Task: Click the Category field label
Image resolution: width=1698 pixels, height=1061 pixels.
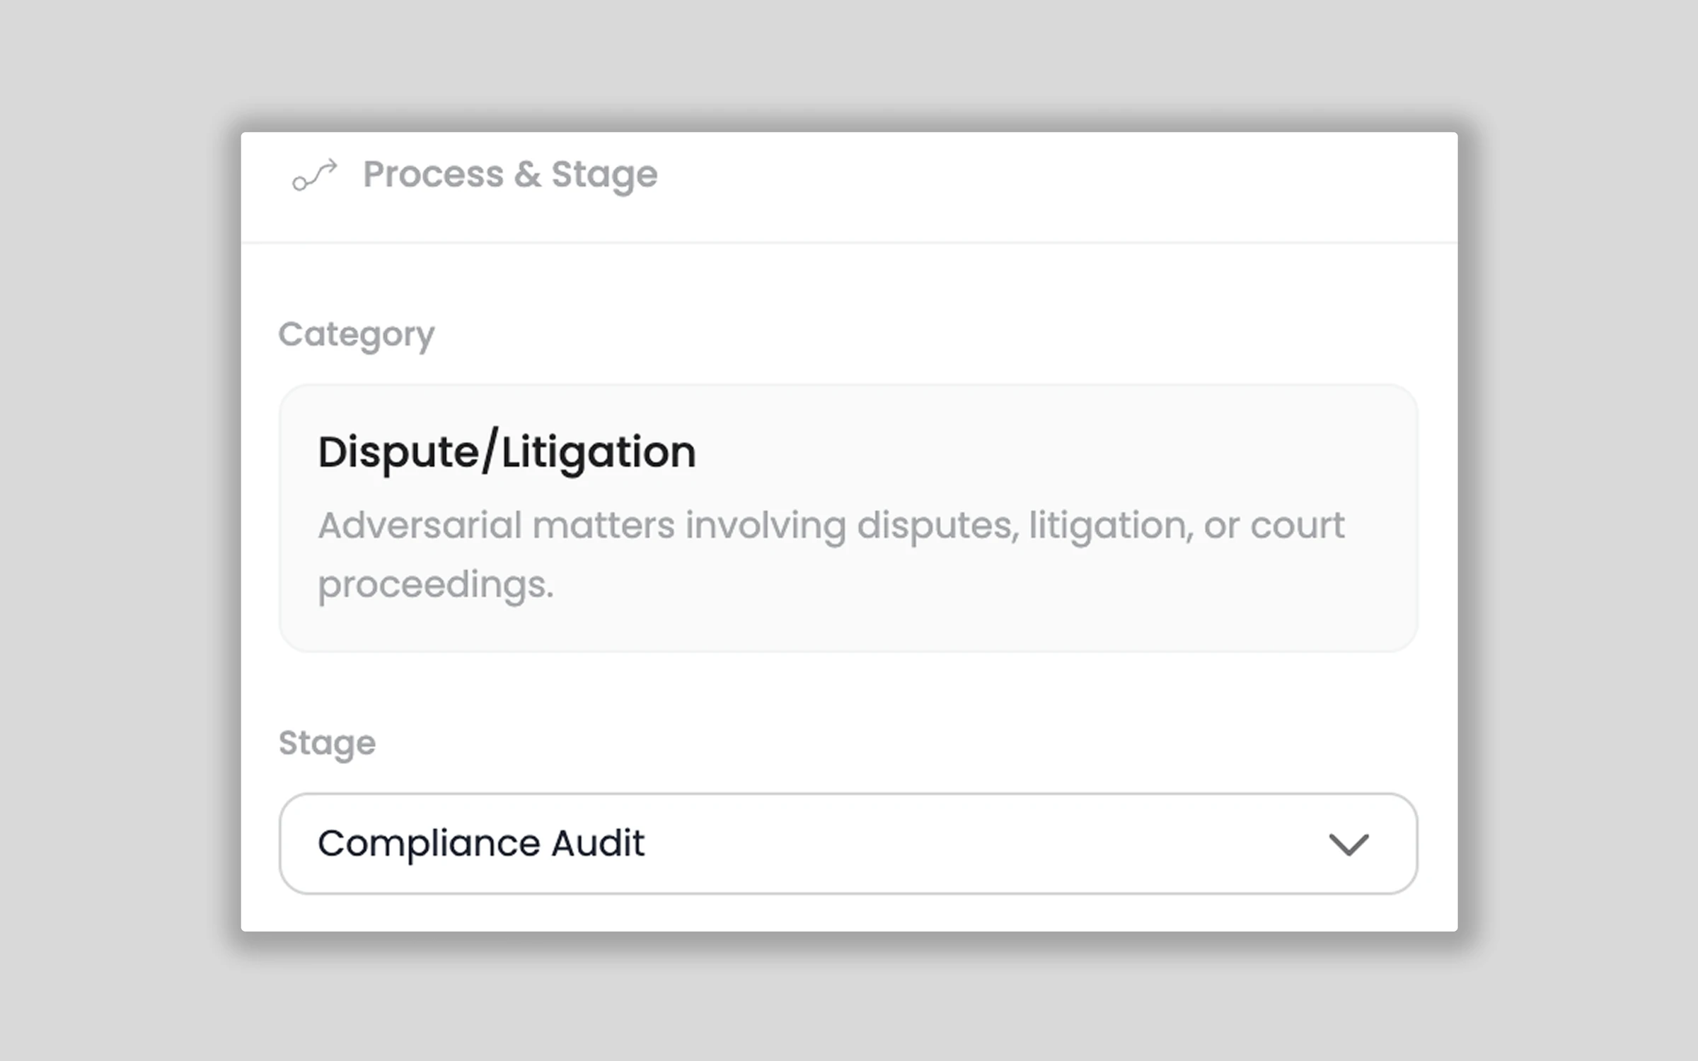Action: coord(356,335)
